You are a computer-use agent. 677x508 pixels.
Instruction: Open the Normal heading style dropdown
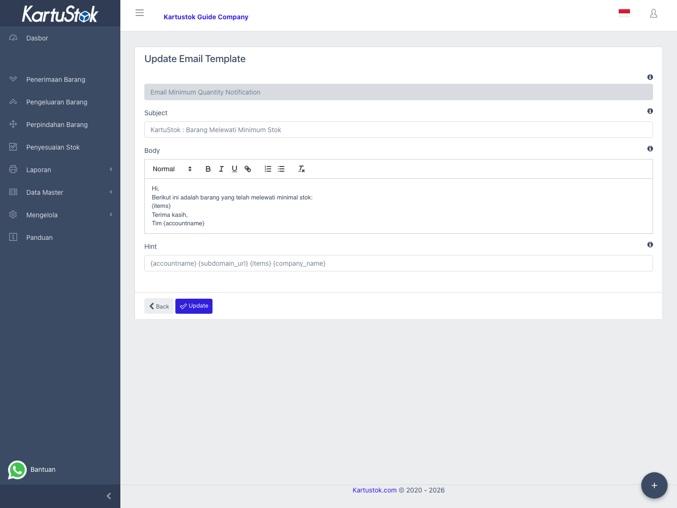(172, 169)
